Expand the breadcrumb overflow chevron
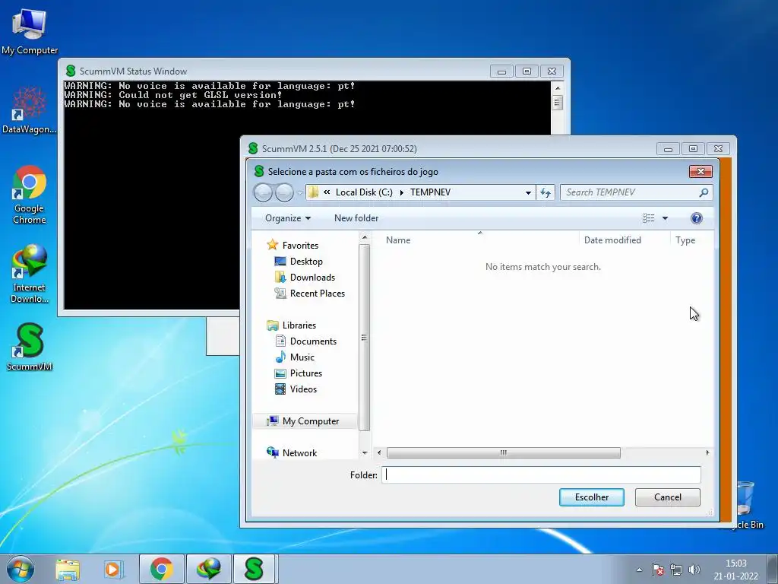This screenshot has width=778, height=584. (327, 192)
